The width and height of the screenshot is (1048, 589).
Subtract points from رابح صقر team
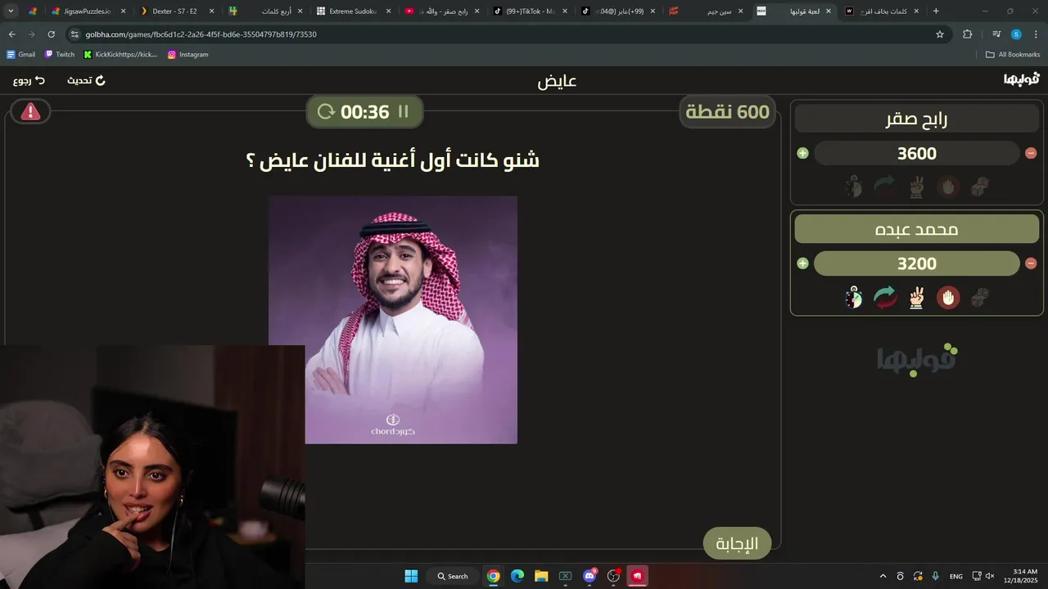tap(1031, 153)
